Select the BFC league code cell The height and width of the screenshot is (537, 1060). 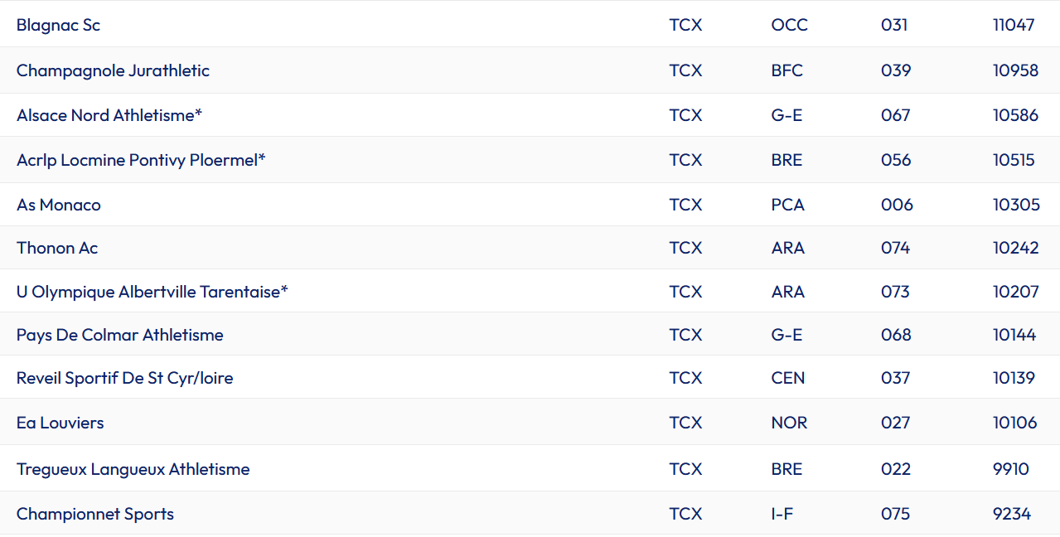(787, 70)
